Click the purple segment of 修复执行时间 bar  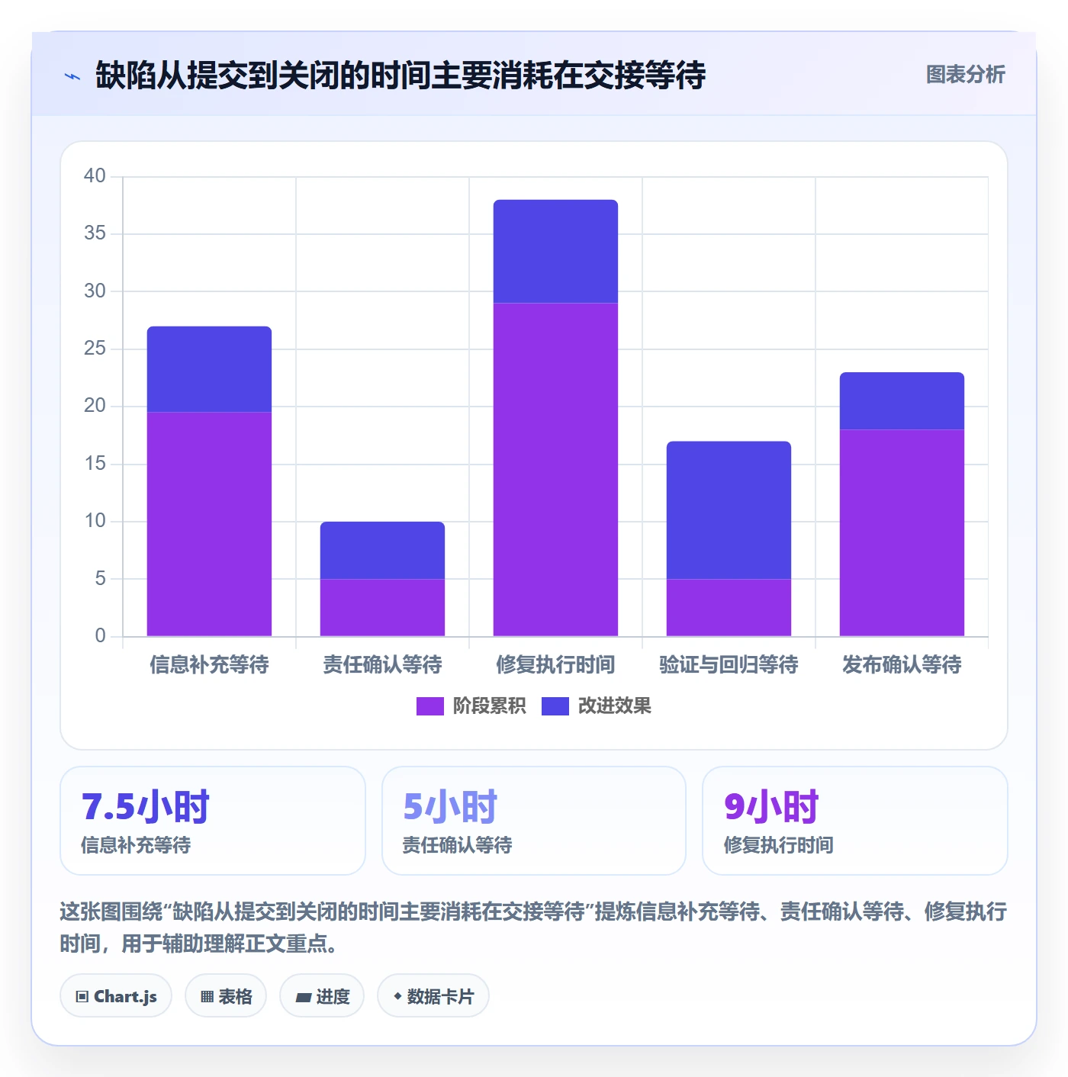[555, 470]
